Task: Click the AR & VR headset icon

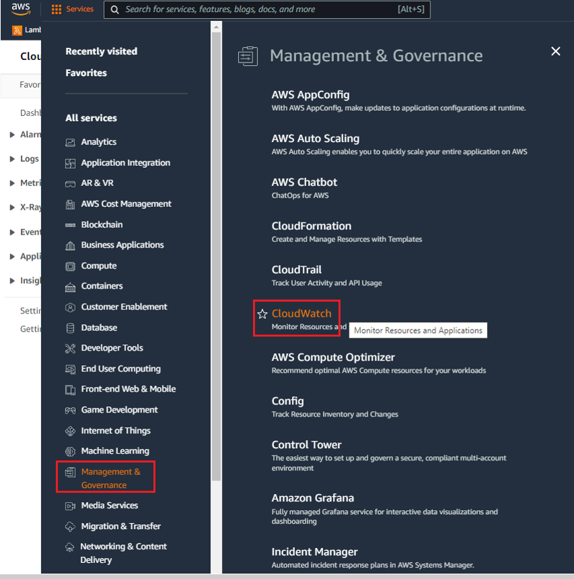Action: coord(70,184)
